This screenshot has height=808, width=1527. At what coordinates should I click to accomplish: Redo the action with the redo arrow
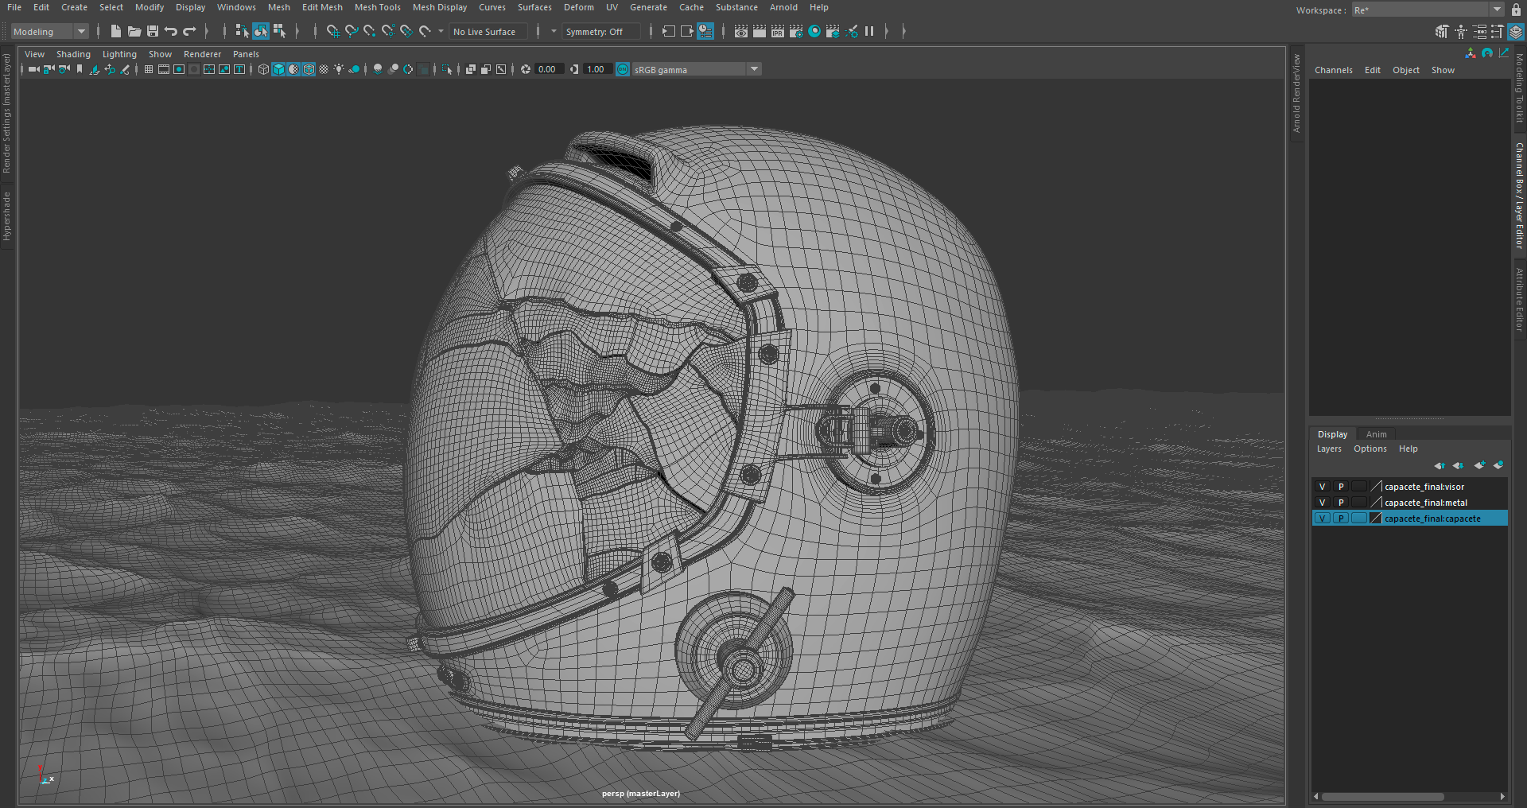[189, 31]
